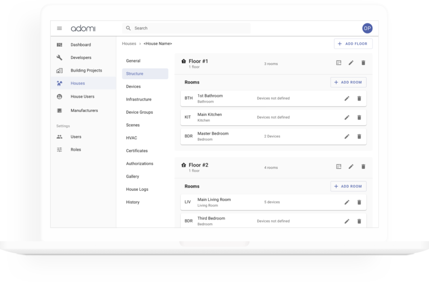Delete the Main Living Room
This screenshot has height=282, width=429.
click(x=359, y=202)
